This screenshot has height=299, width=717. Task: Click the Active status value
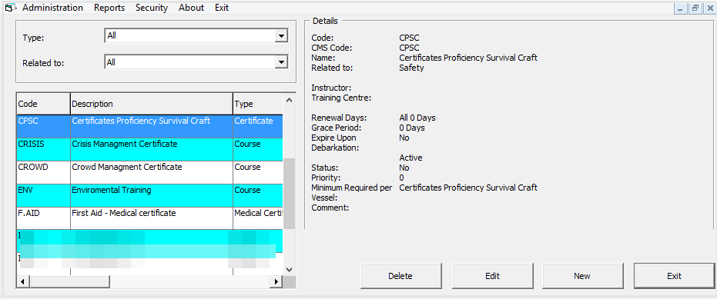point(410,158)
